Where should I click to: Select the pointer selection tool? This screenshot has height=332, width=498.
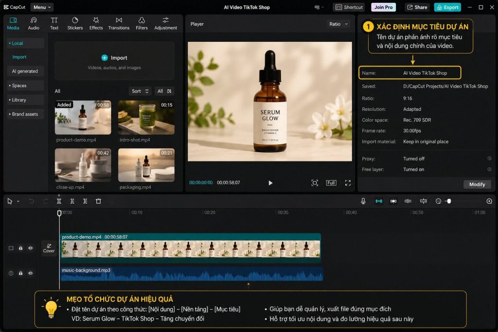10,201
